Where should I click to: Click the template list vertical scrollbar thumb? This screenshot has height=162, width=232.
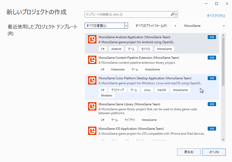click(x=223, y=62)
